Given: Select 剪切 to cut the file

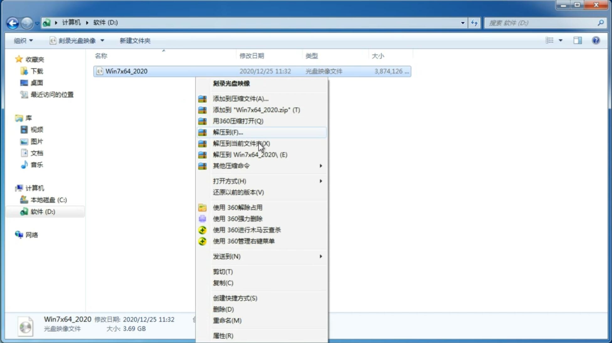Looking at the screenshot, I should (222, 271).
